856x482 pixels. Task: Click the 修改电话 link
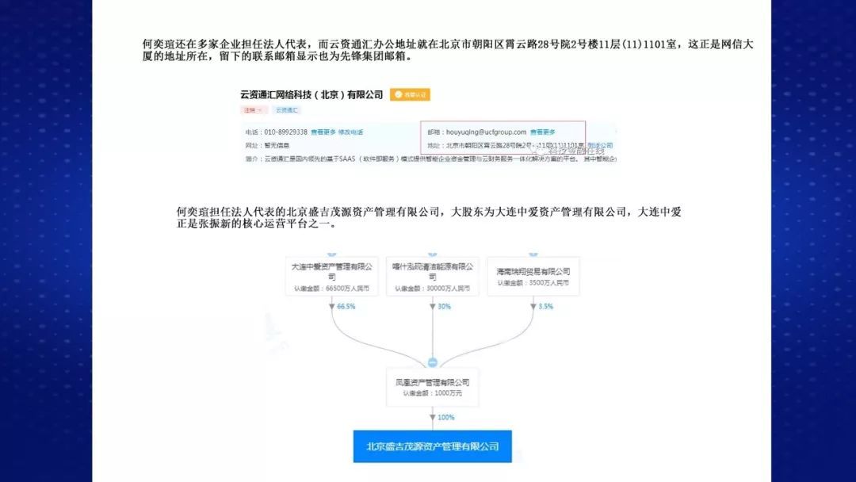pos(350,132)
